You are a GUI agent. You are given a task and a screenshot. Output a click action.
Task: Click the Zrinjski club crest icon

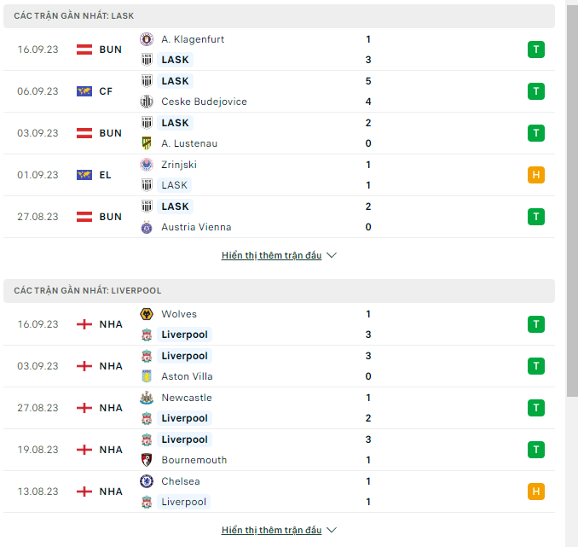tap(147, 165)
